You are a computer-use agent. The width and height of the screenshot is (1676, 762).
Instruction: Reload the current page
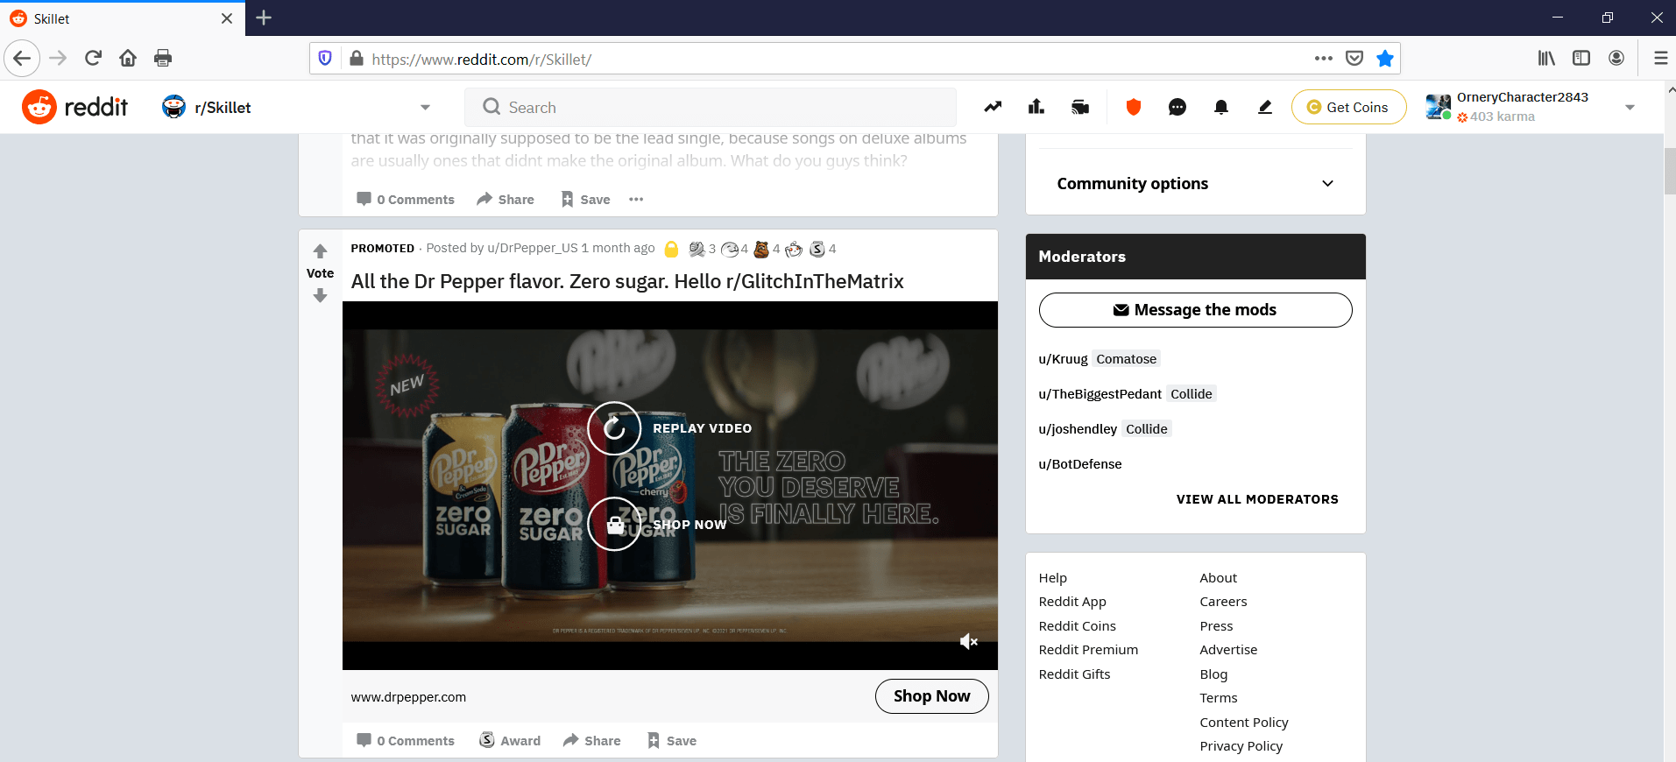[93, 59]
